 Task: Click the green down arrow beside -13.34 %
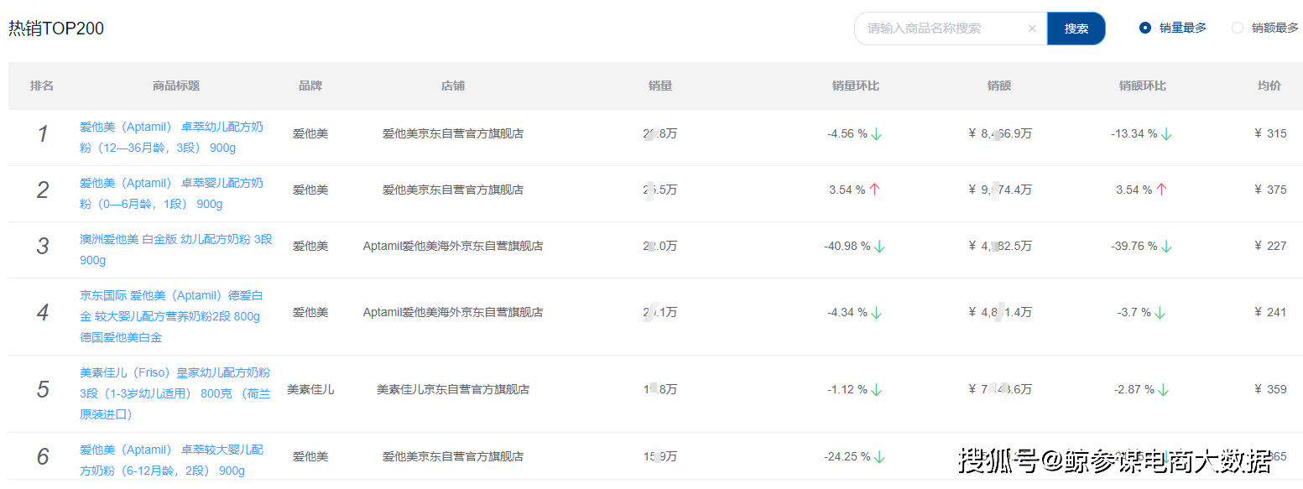click(1166, 134)
